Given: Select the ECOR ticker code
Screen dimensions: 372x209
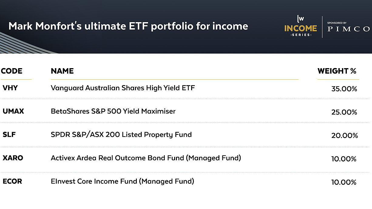Looking at the screenshot, I should (12, 181).
